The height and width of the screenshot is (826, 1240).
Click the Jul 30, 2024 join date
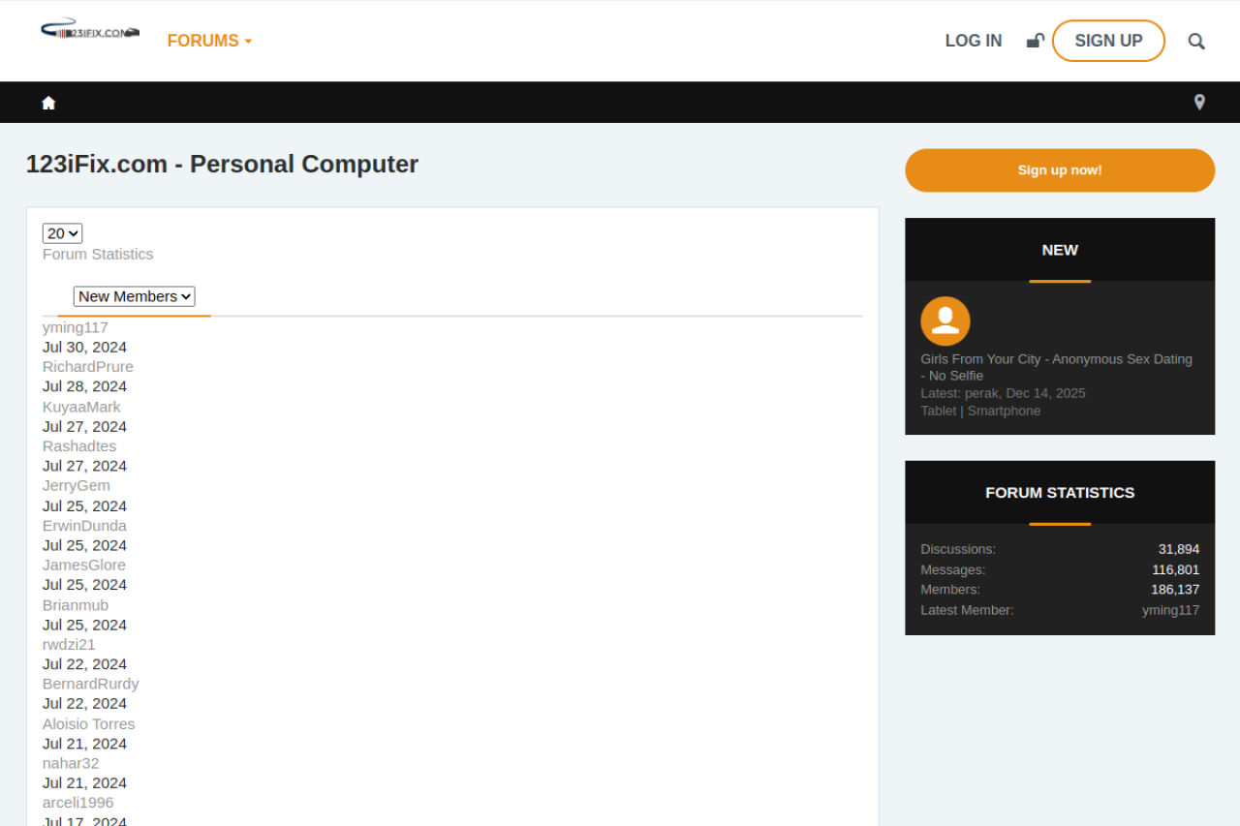[84, 347]
